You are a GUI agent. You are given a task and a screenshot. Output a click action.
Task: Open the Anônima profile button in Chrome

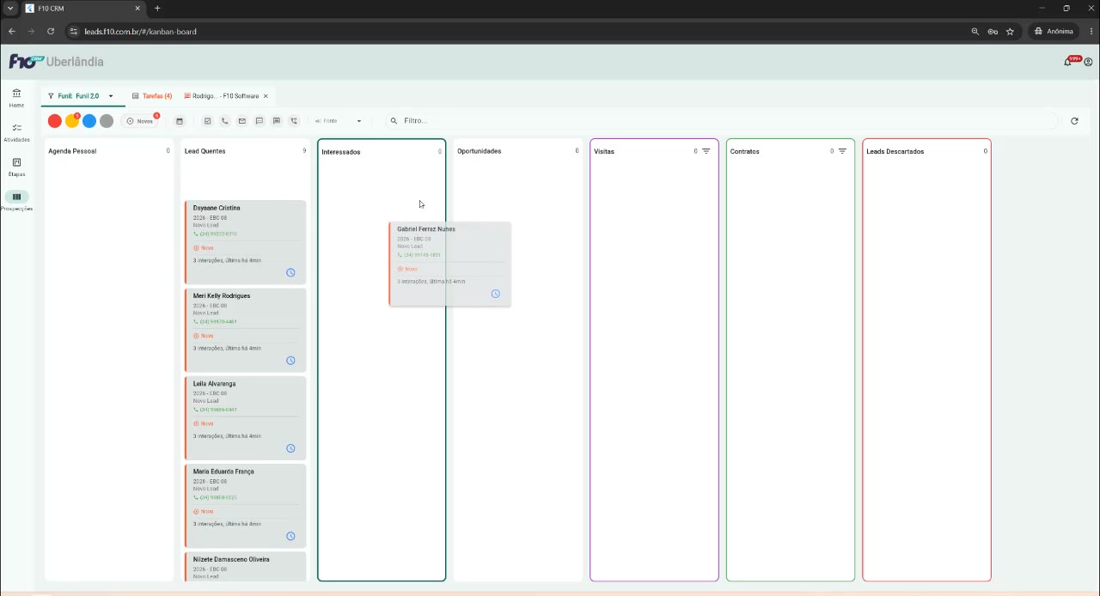pos(1054,32)
